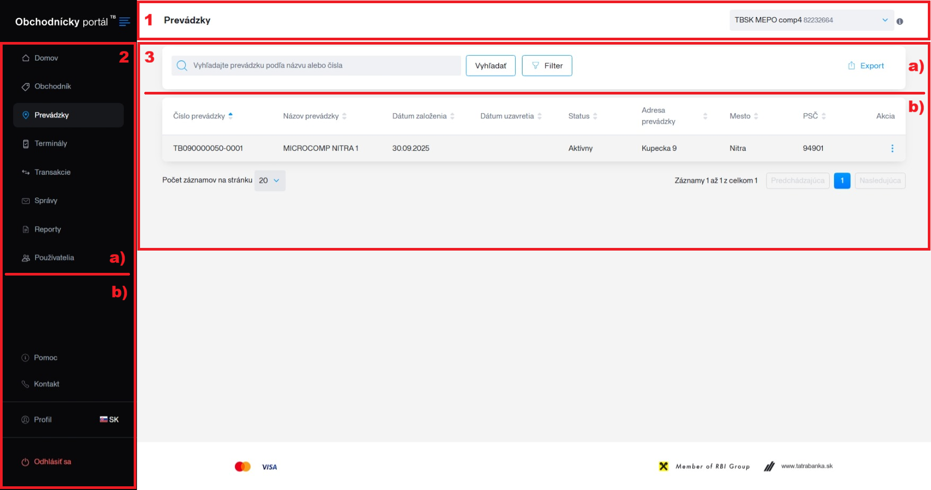
Task: Sort by the PSČ column arrows
Action: pos(823,116)
